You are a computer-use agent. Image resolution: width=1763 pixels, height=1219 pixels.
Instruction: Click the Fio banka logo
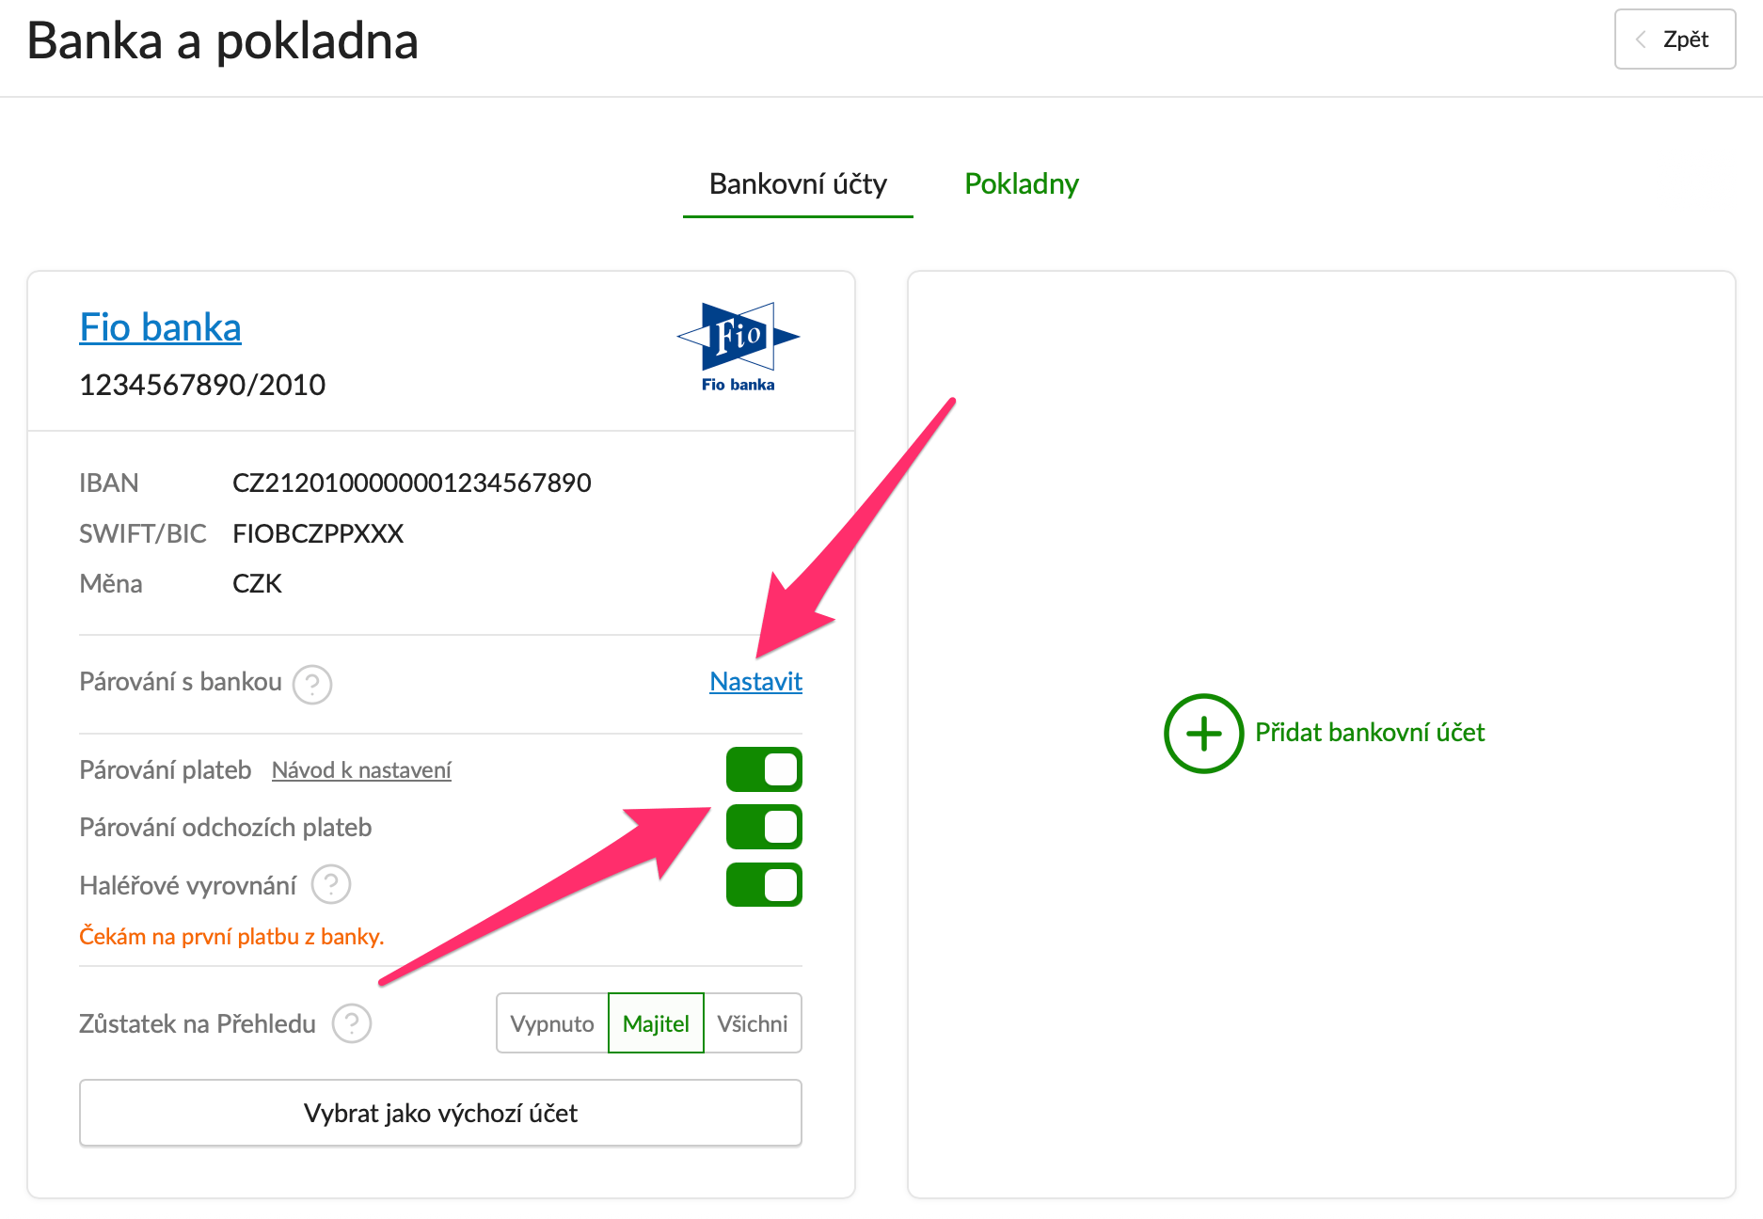coord(739,347)
